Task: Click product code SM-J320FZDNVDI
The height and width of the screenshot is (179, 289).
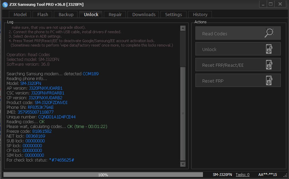Action: click(51, 102)
